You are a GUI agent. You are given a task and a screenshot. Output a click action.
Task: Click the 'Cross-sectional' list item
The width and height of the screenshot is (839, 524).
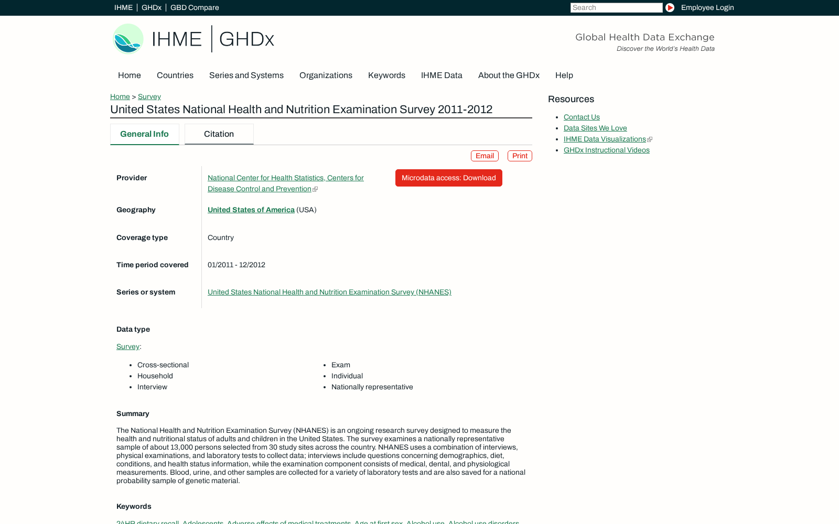(x=163, y=365)
